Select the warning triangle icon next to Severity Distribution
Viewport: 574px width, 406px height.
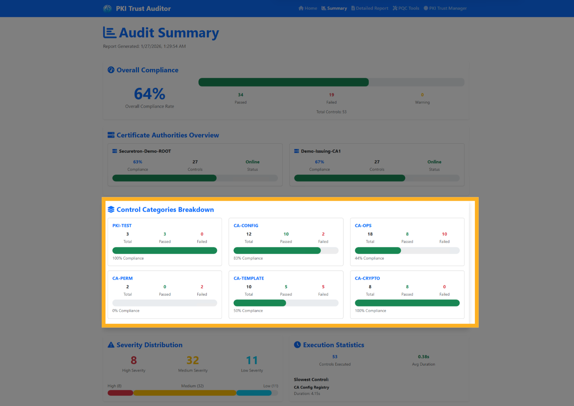click(x=111, y=345)
